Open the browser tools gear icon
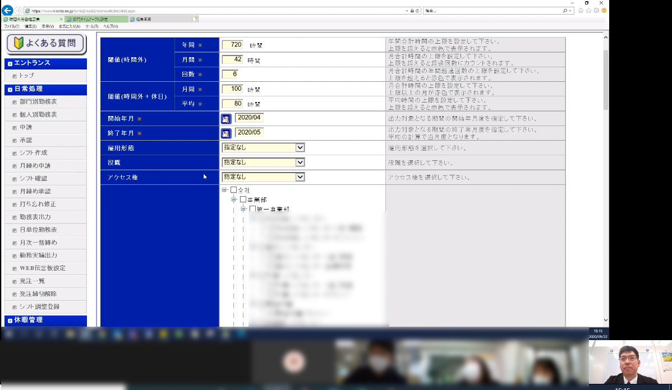The height and width of the screenshot is (390, 672). (x=597, y=10)
